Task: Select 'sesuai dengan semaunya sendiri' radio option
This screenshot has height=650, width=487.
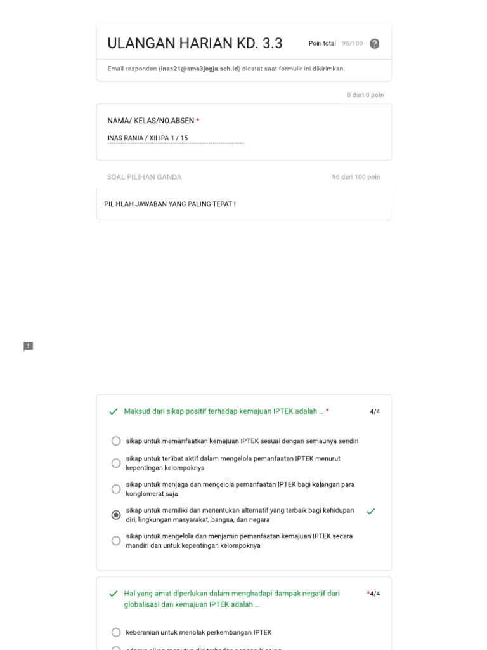Action: (x=116, y=441)
